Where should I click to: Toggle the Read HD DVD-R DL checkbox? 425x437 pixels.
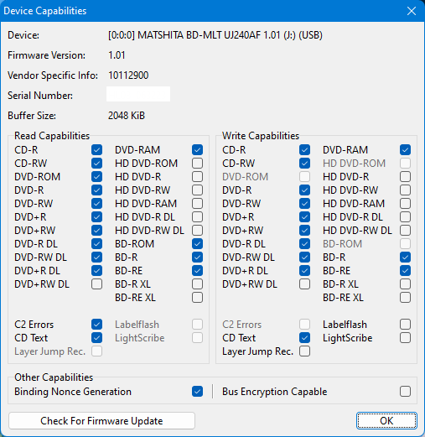pyautogui.click(x=197, y=217)
